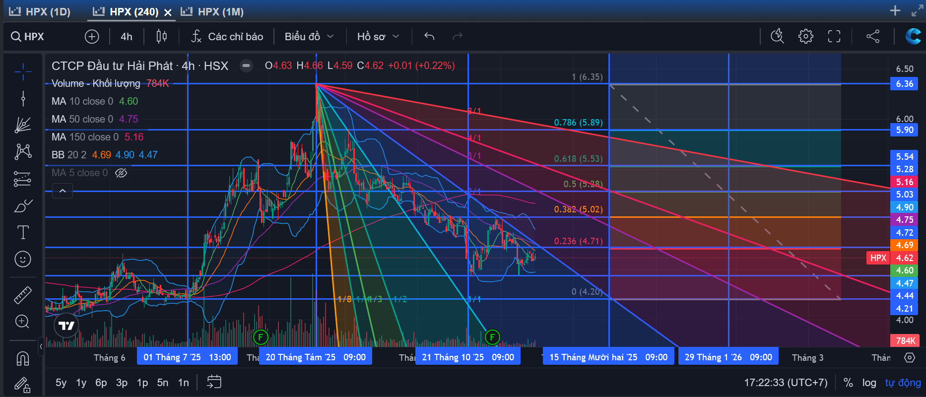
Task: Activate the zoom in tool
Action: pyautogui.click(x=23, y=322)
